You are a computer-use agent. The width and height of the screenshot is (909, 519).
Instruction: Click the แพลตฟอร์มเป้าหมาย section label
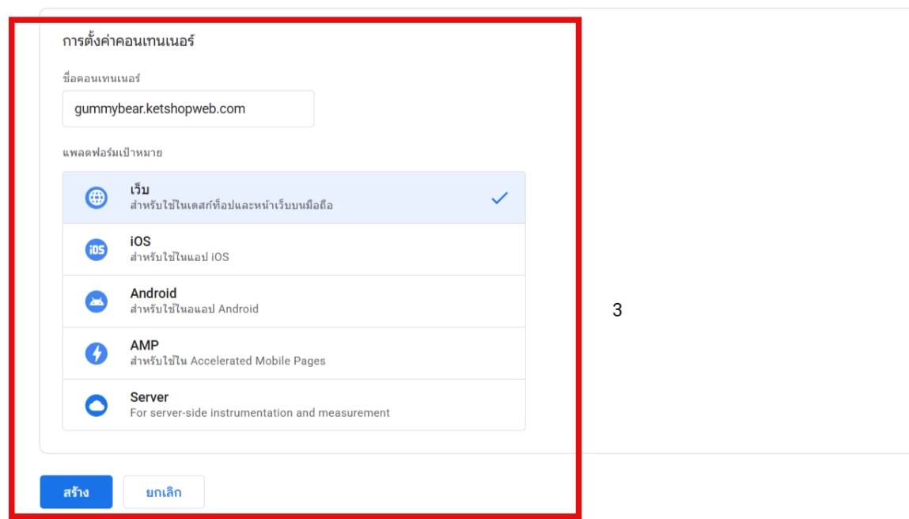click(107, 151)
